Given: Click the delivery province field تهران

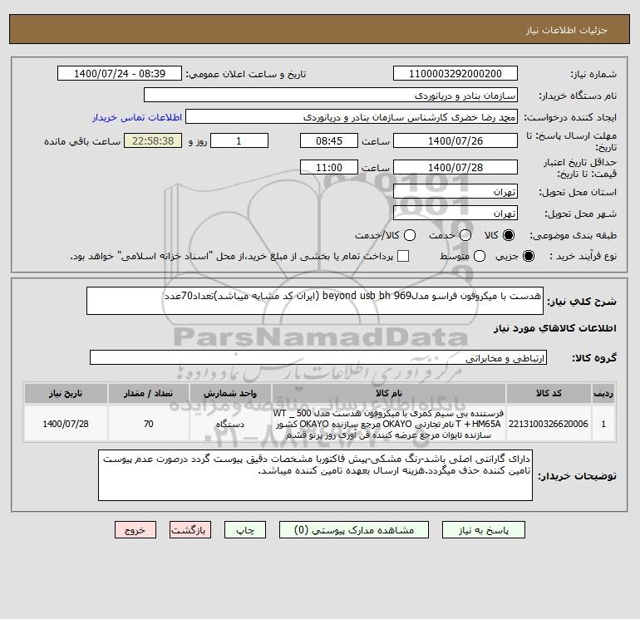Looking at the screenshot, I should pos(455,191).
